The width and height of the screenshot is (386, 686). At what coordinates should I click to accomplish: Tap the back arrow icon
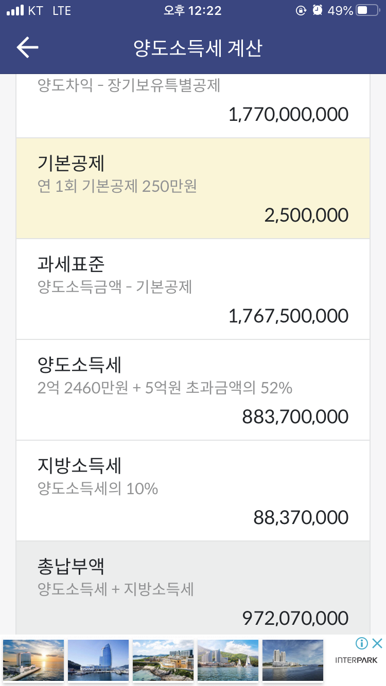[27, 47]
